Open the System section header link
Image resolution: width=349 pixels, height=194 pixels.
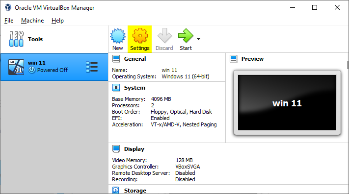pos(134,88)
